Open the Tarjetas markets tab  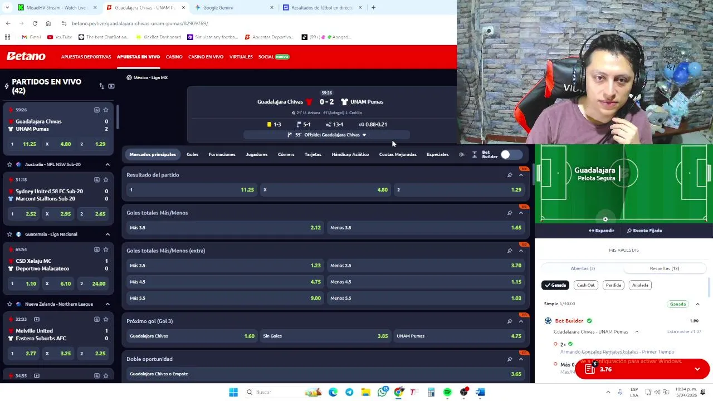[x=313, y=154]
